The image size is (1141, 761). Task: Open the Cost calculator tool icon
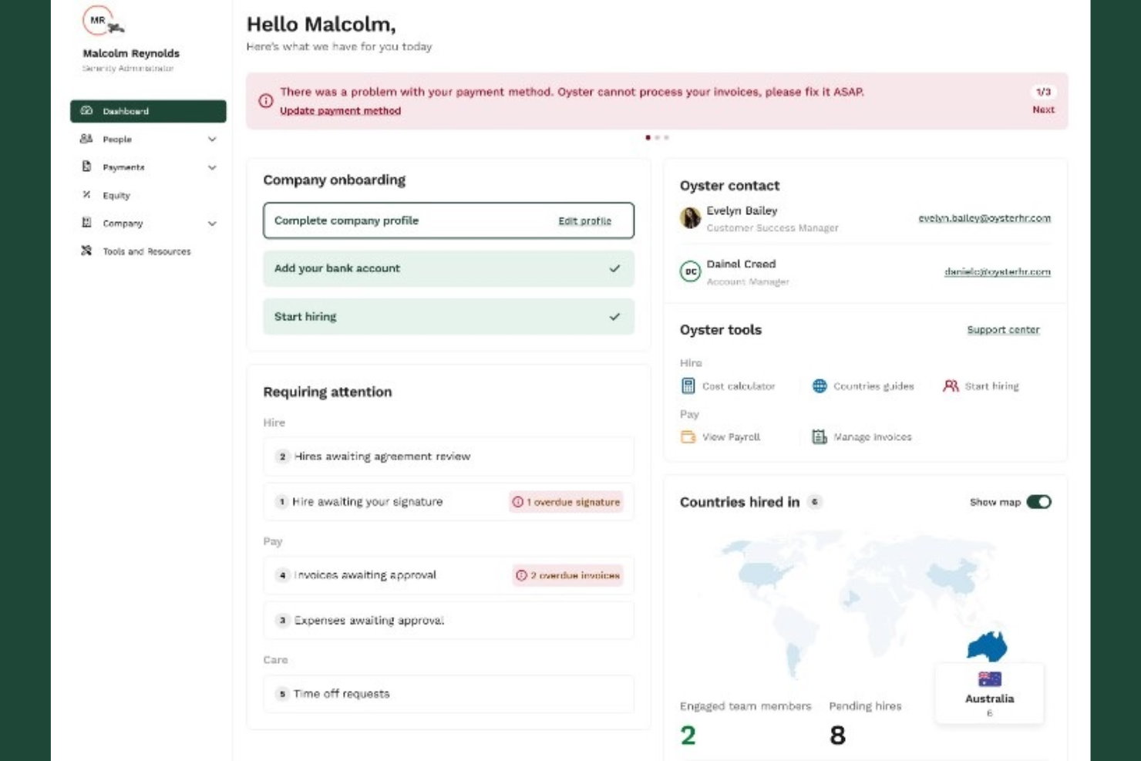click(688, 386)
